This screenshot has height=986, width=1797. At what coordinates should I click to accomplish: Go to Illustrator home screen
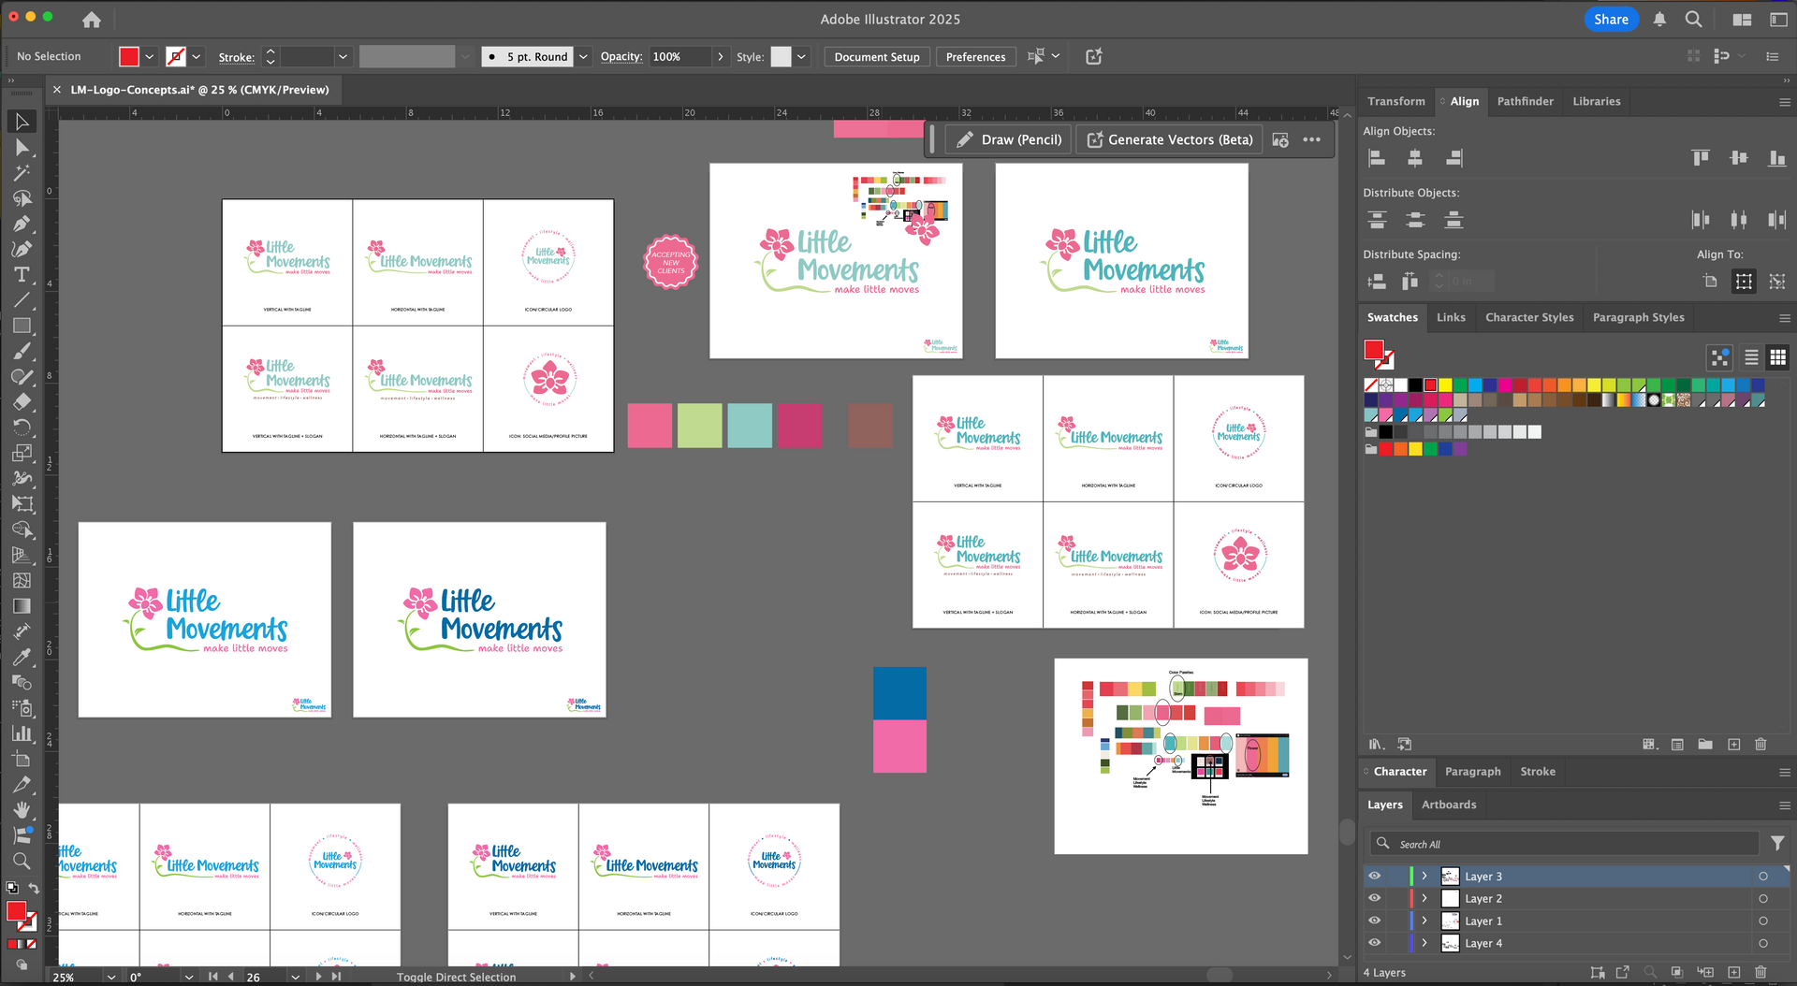[x=92, y=19]
